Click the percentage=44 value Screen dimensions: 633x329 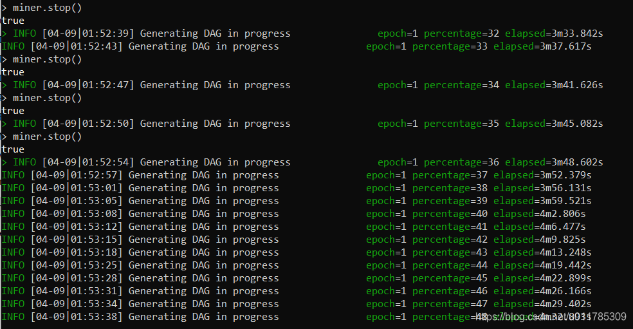pyautogui.click(x=450, y=265)
